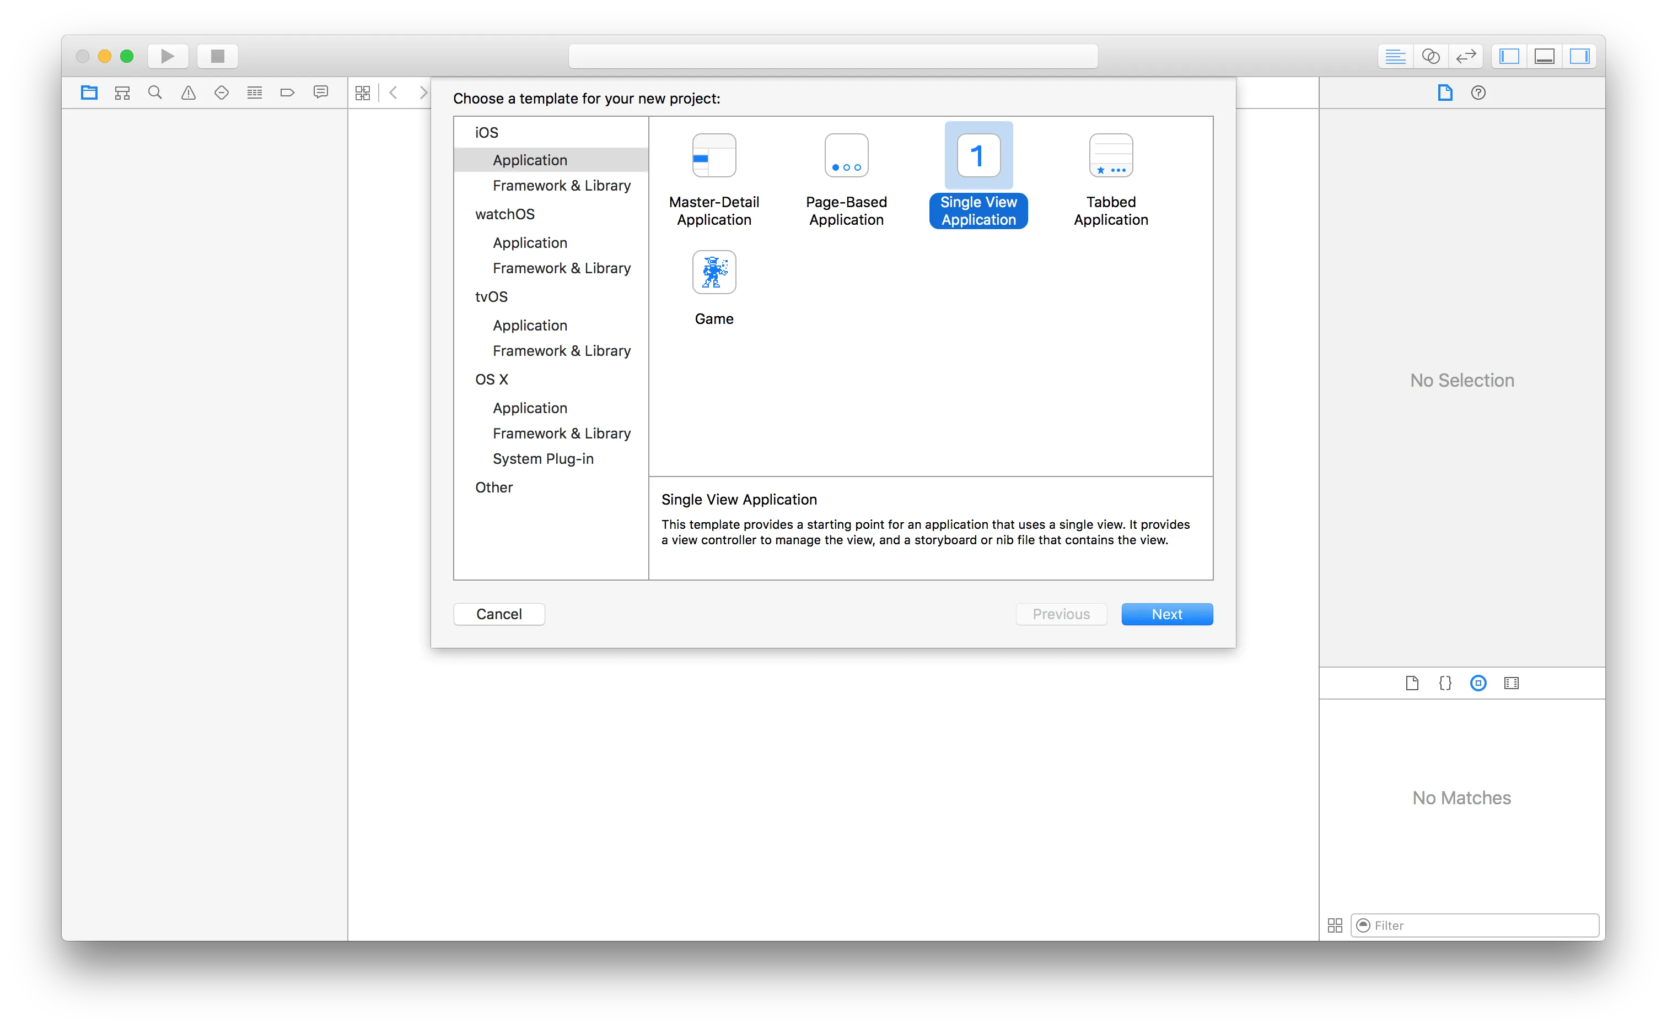Cancel the new project dialog
This screenshot has width=1667, height=1029.
498,613
